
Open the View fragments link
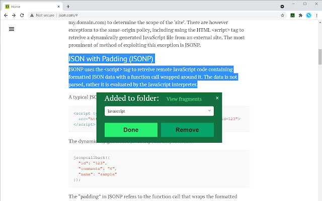184,99
